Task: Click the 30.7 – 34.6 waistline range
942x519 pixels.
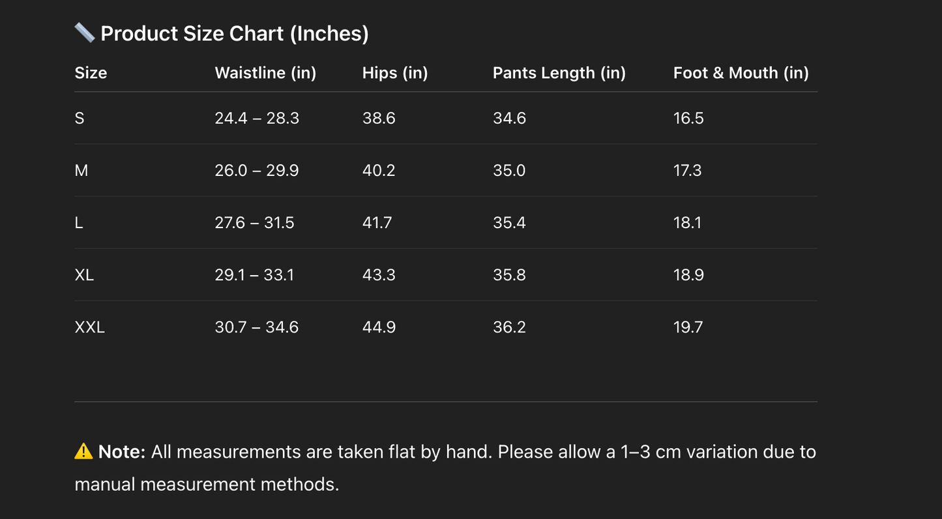Action: pyautogui.click(x=257, y=327)
